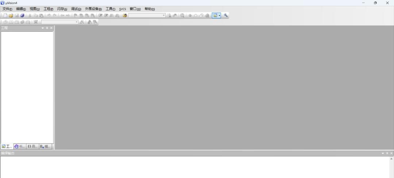Open the project panel position dropdown arrow

(x=43, y=28)
